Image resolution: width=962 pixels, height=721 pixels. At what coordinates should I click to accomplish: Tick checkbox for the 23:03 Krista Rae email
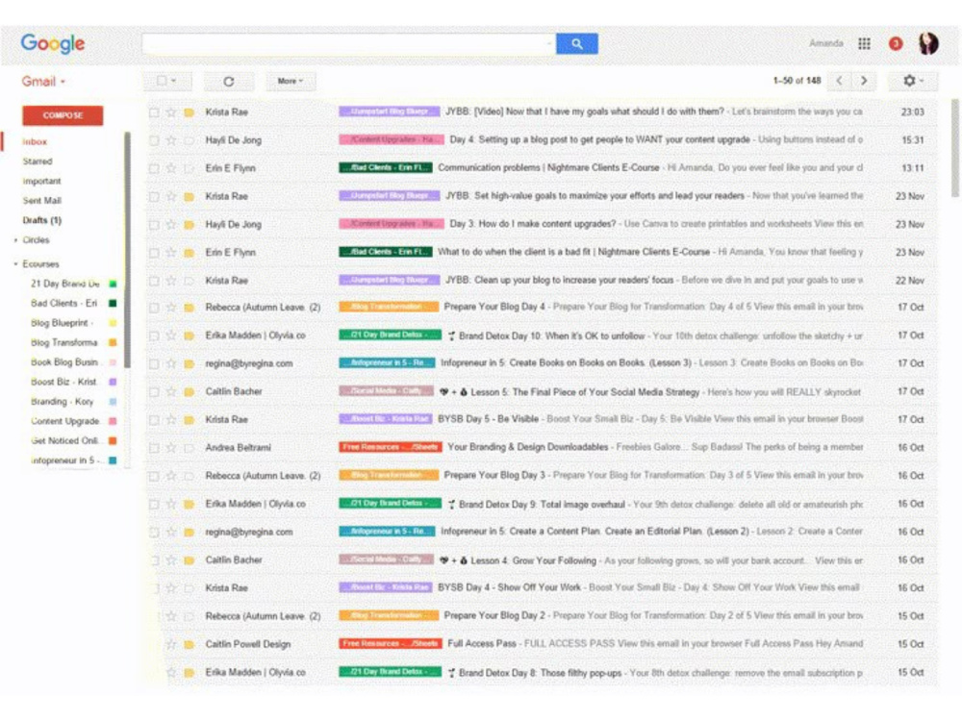(x=154, y=112)
